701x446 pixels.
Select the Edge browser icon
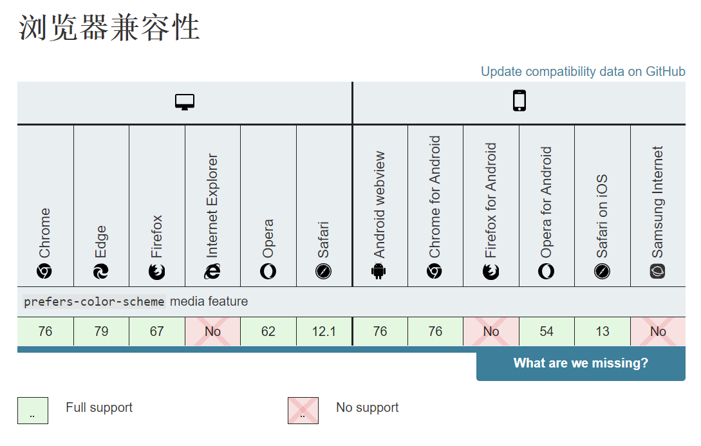coord(100,271)
